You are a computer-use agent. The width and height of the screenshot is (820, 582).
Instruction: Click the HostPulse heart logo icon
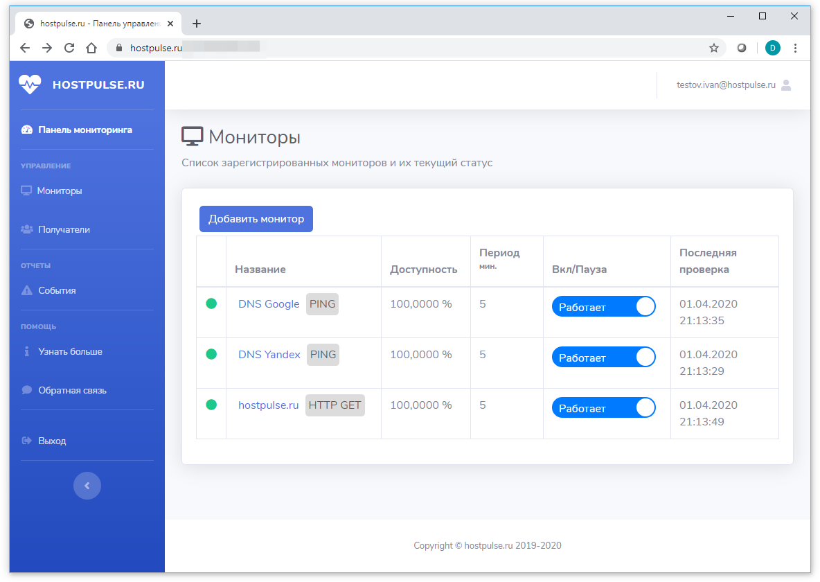tap(30, 85)
